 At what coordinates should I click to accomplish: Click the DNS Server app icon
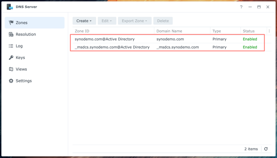click(10, 7)
